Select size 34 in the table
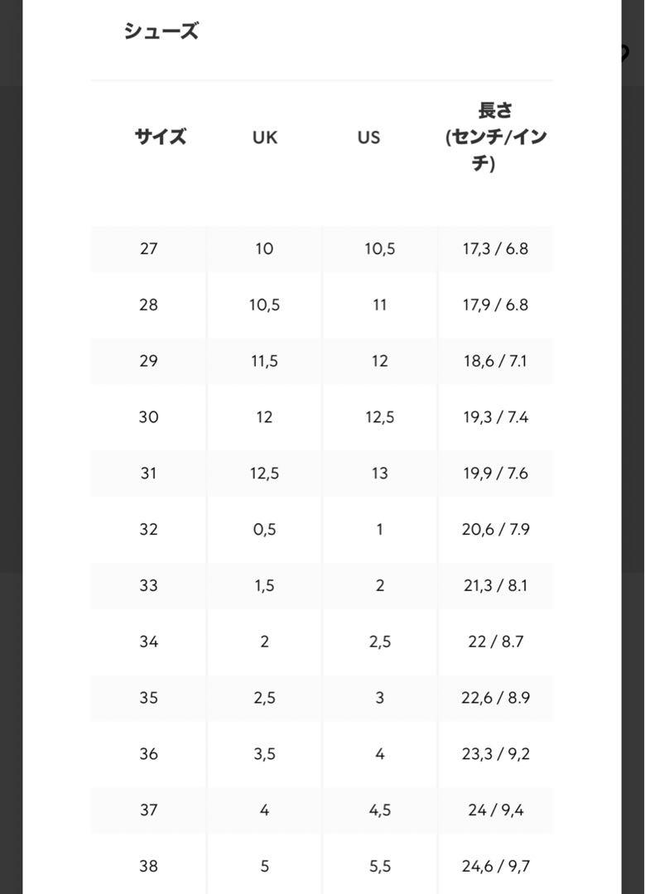 pos(148,642)
